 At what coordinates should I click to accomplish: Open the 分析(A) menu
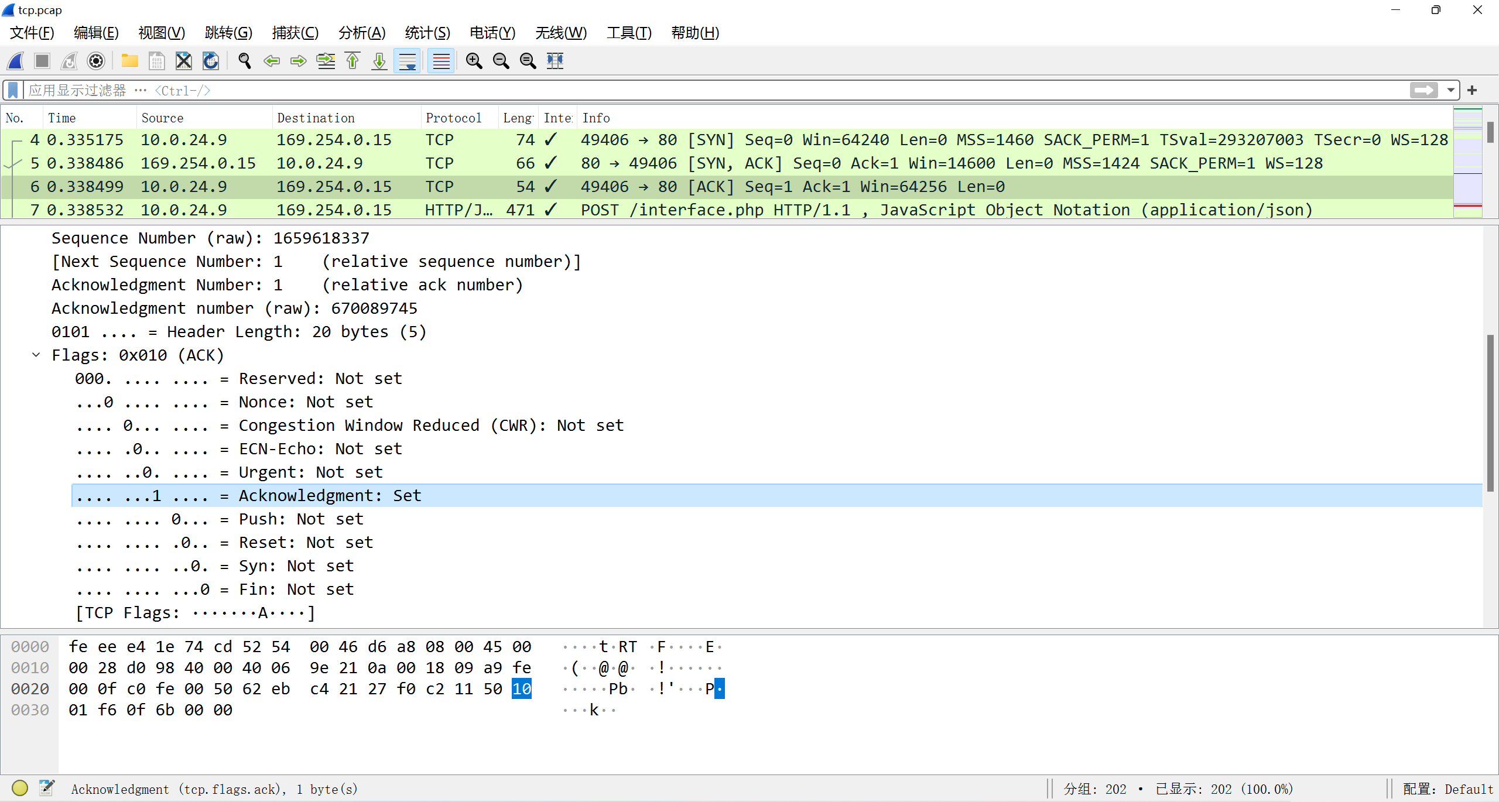coord(362,33)
